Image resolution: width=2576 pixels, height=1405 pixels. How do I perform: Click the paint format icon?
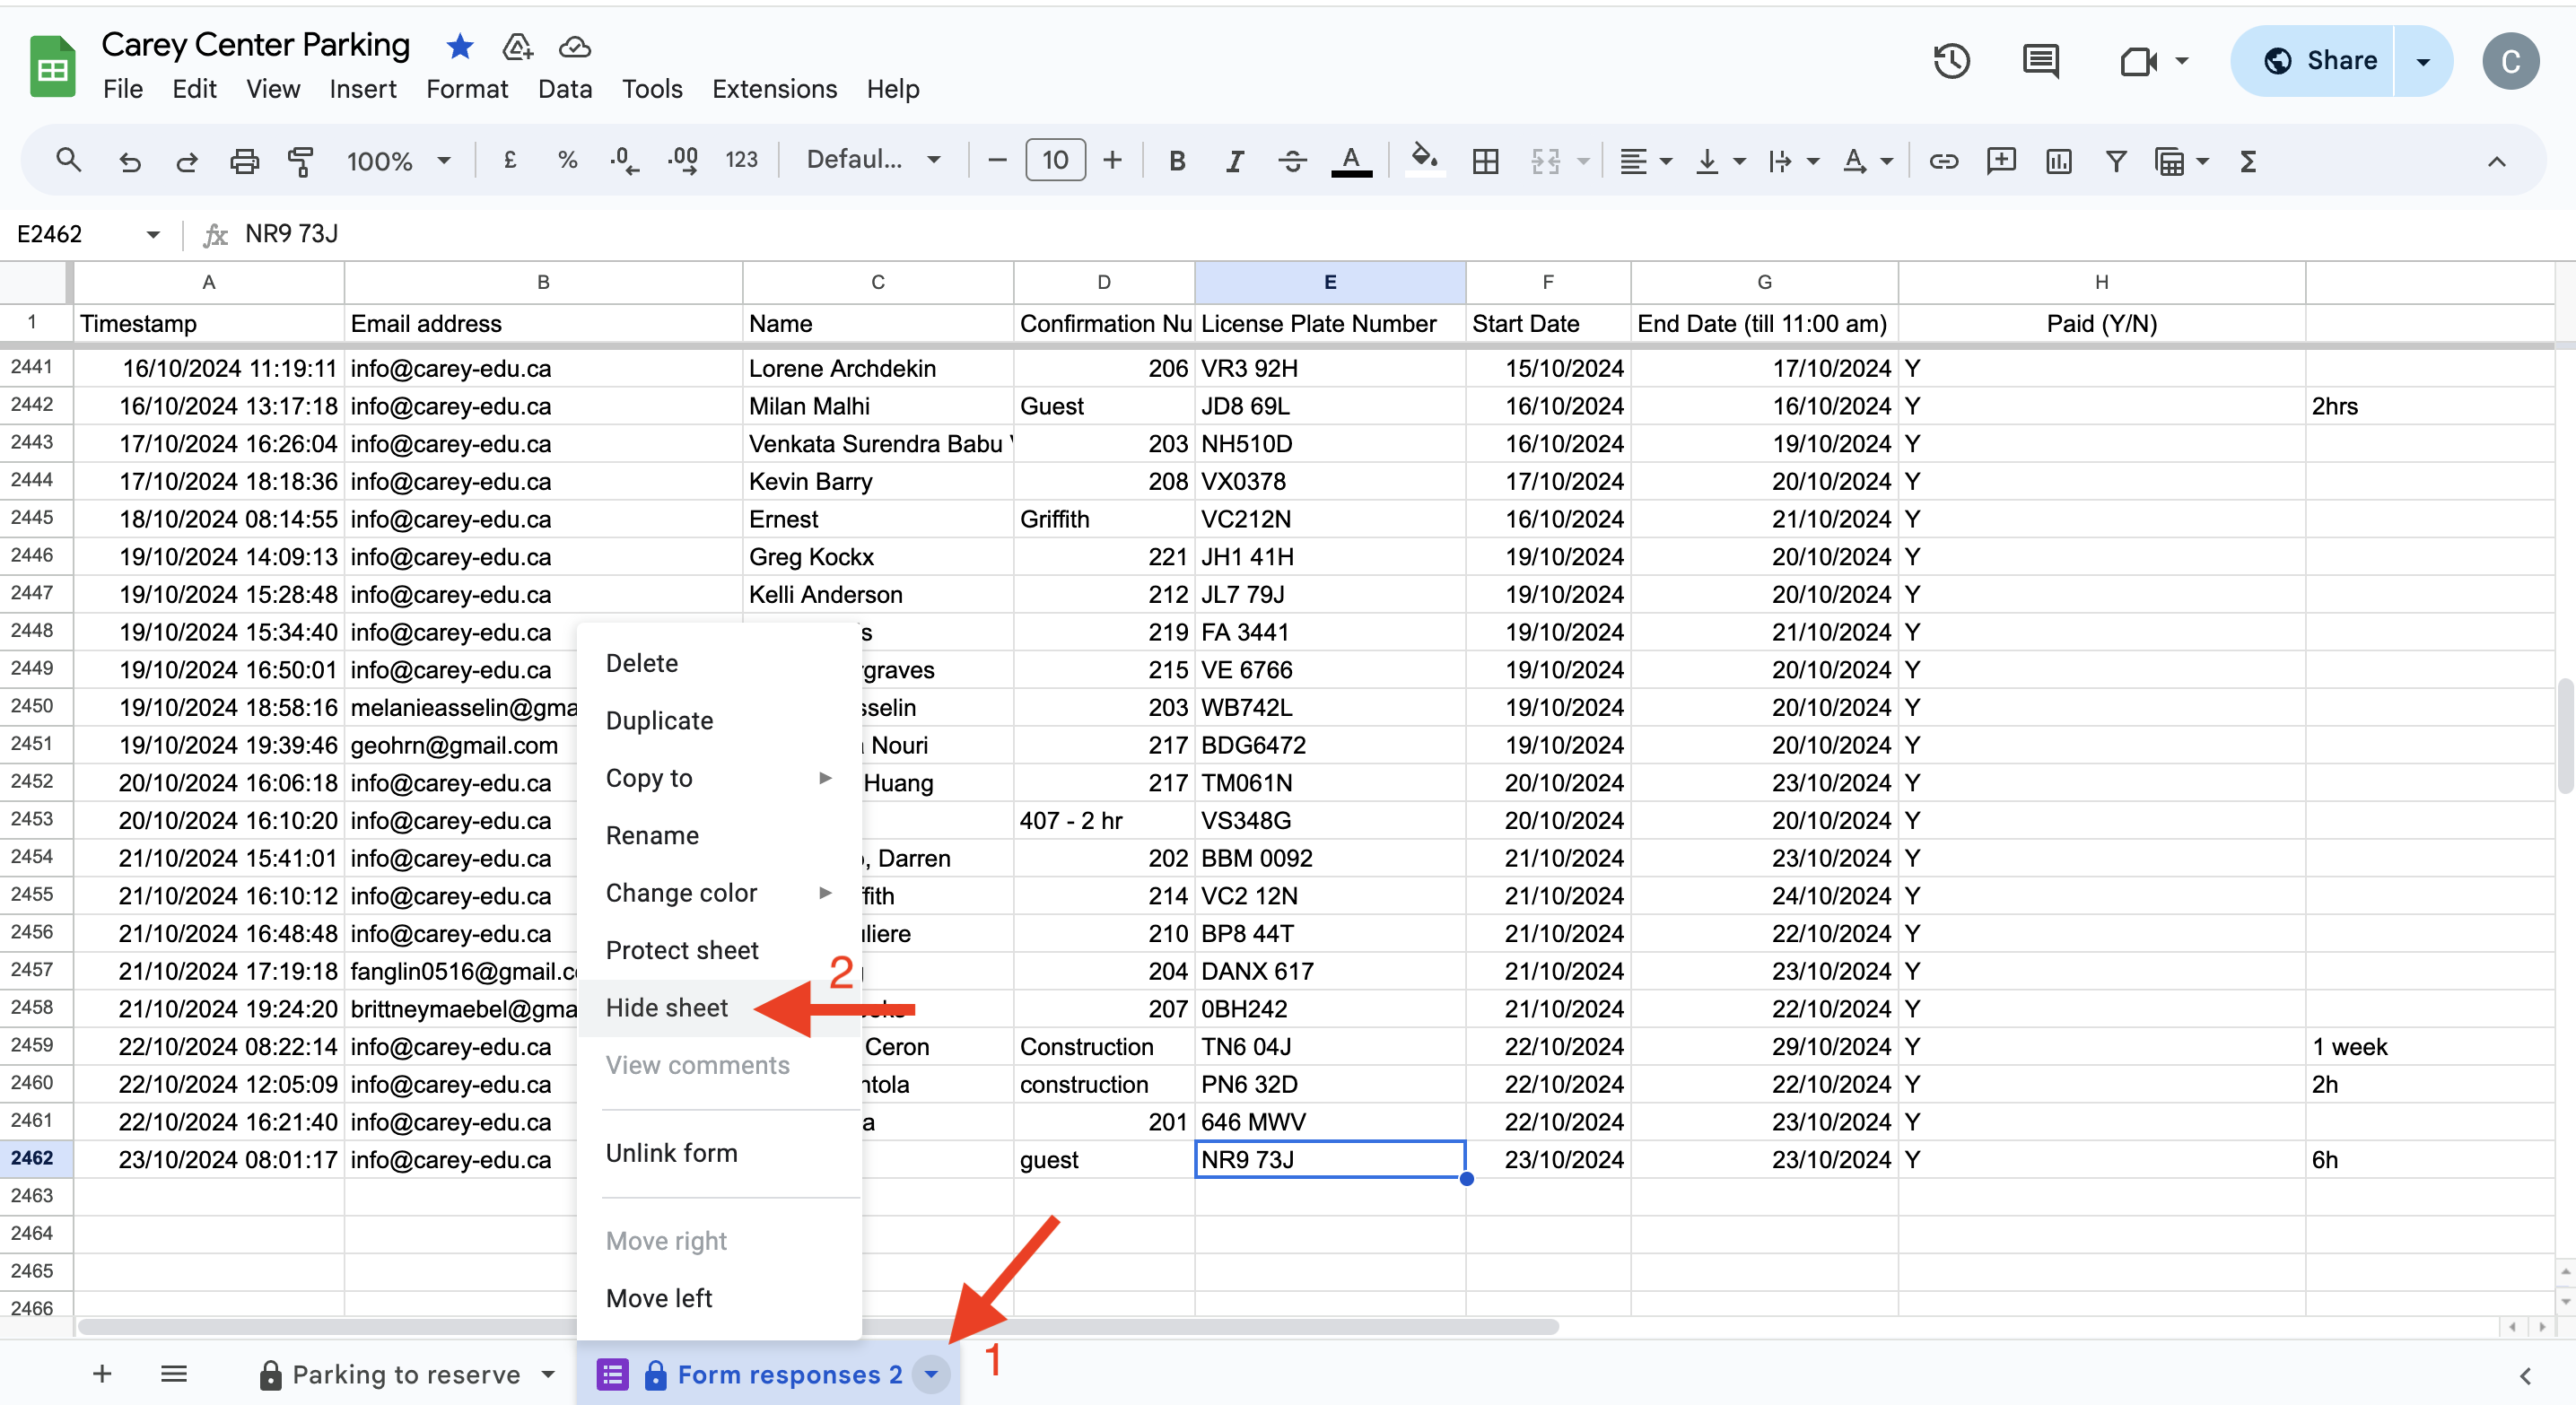pos(300,160)
